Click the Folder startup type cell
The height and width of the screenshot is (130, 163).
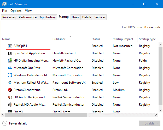coord(143,61)
